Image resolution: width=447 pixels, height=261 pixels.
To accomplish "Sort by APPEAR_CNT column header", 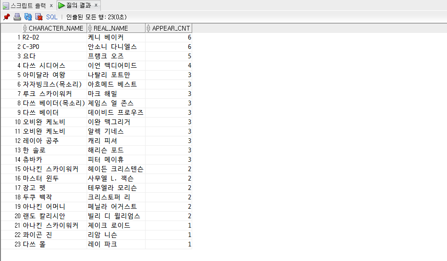I will click(169, 28).
